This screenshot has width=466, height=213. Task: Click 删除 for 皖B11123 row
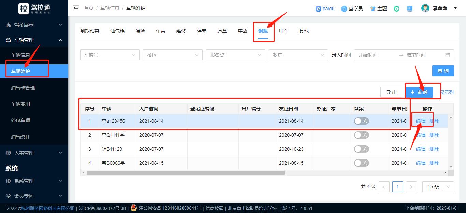pos(434,149)
